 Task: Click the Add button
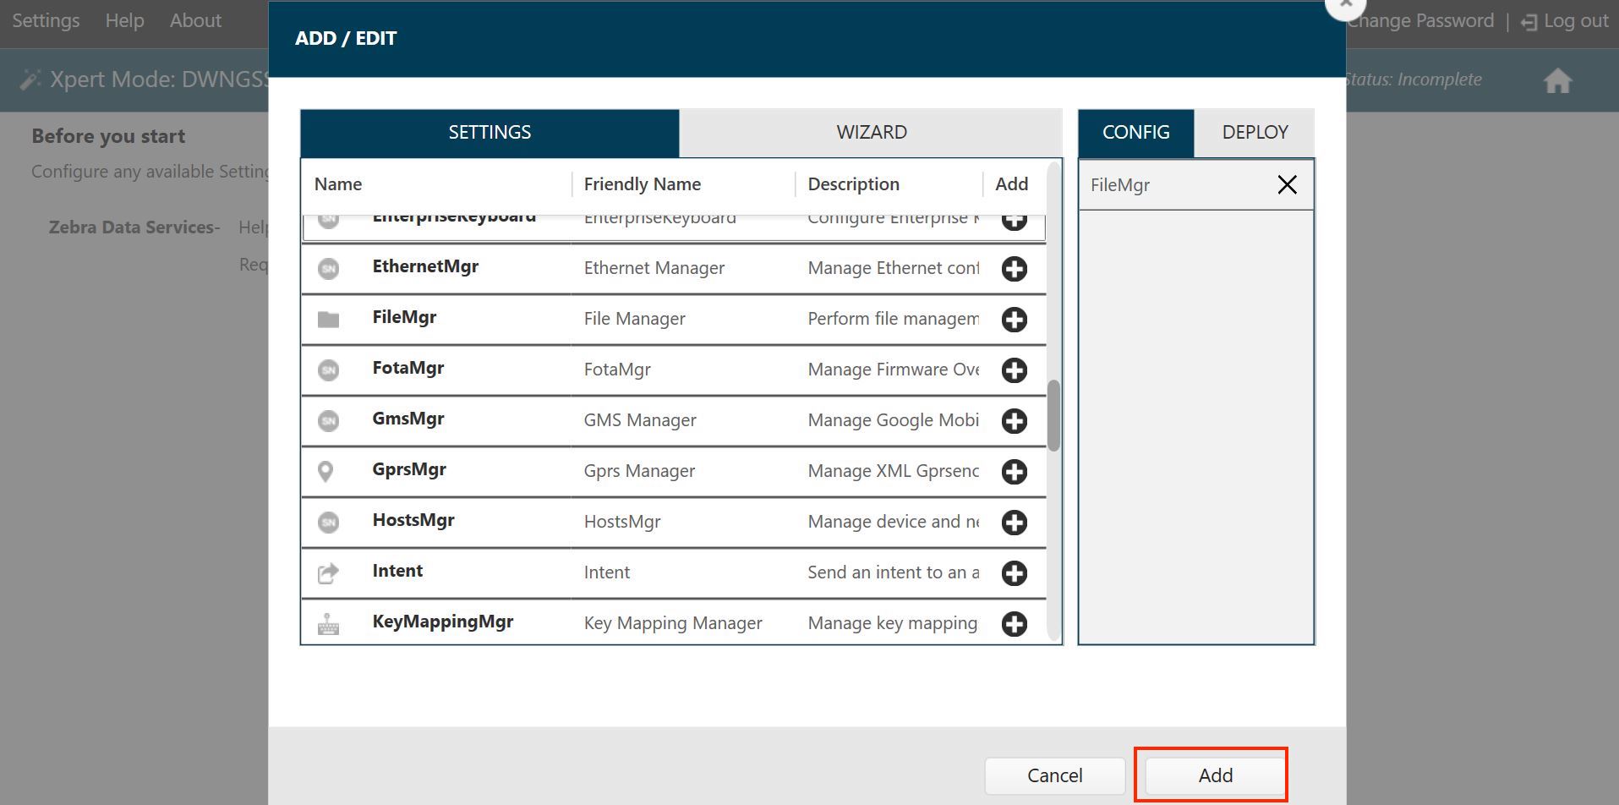pyautogui.click(x=1215, y=775)
